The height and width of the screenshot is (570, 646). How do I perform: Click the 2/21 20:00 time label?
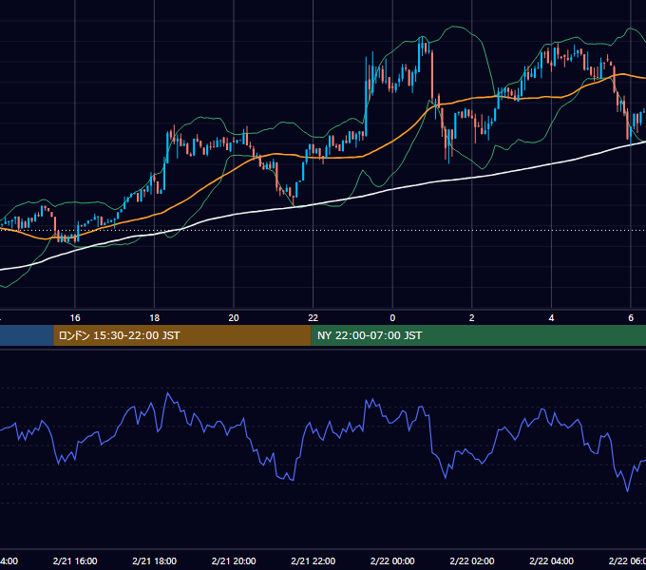(x=234, y=560)
